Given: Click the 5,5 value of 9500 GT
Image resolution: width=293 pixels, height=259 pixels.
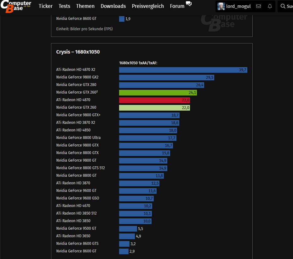Looking at the screenshot, I should [141, 229].
